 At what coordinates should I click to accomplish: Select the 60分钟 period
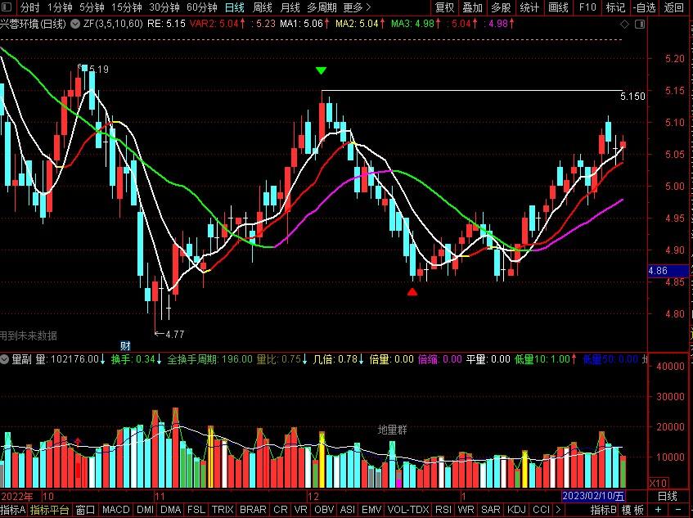[202, 7]
